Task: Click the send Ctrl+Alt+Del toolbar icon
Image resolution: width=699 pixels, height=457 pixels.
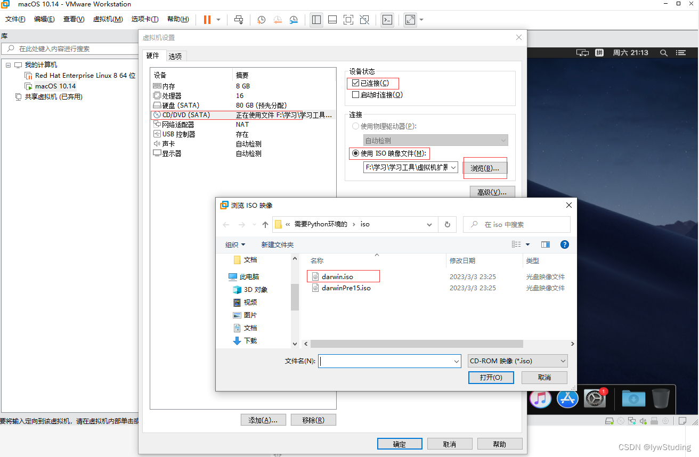Action: tap(239, 20)
